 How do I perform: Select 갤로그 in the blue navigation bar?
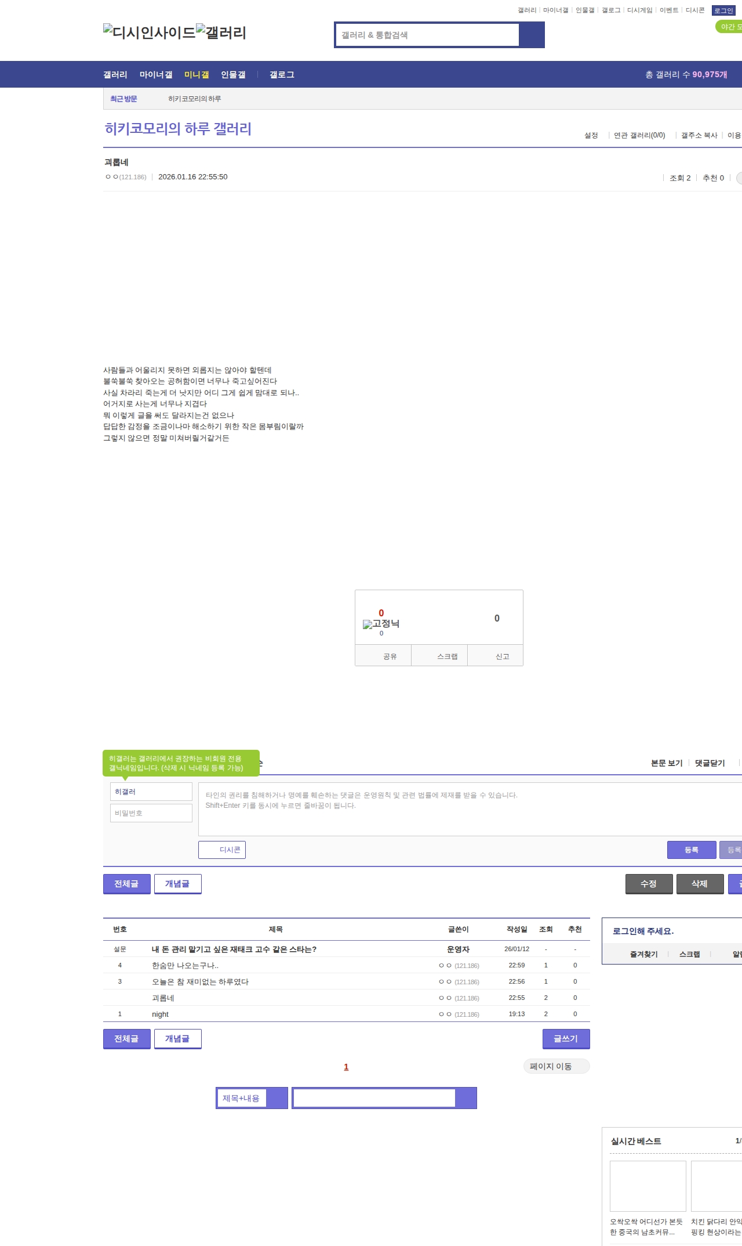(282, 74)
